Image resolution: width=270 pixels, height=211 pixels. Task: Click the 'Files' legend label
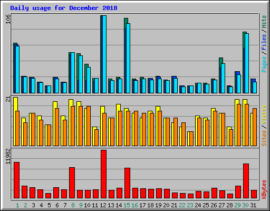point(264,42)
